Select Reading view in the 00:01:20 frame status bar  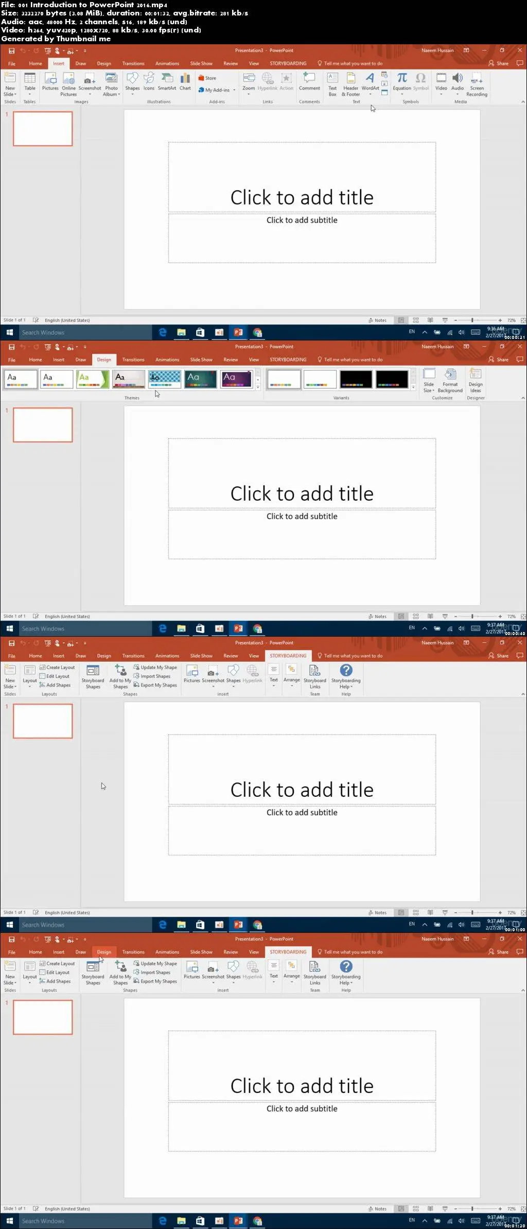pos(430,1209)
